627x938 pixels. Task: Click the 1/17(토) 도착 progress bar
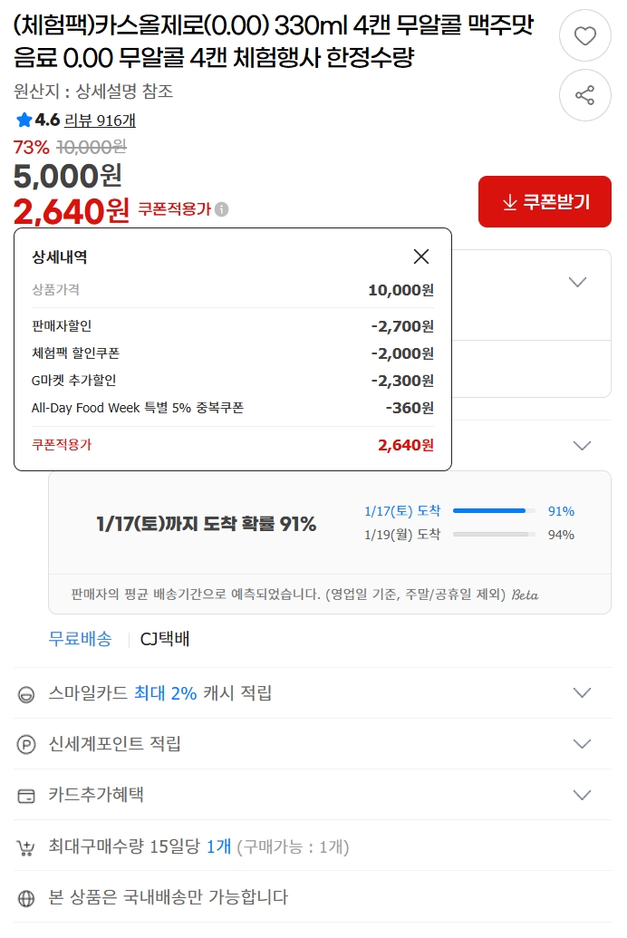tap(491, 511)
